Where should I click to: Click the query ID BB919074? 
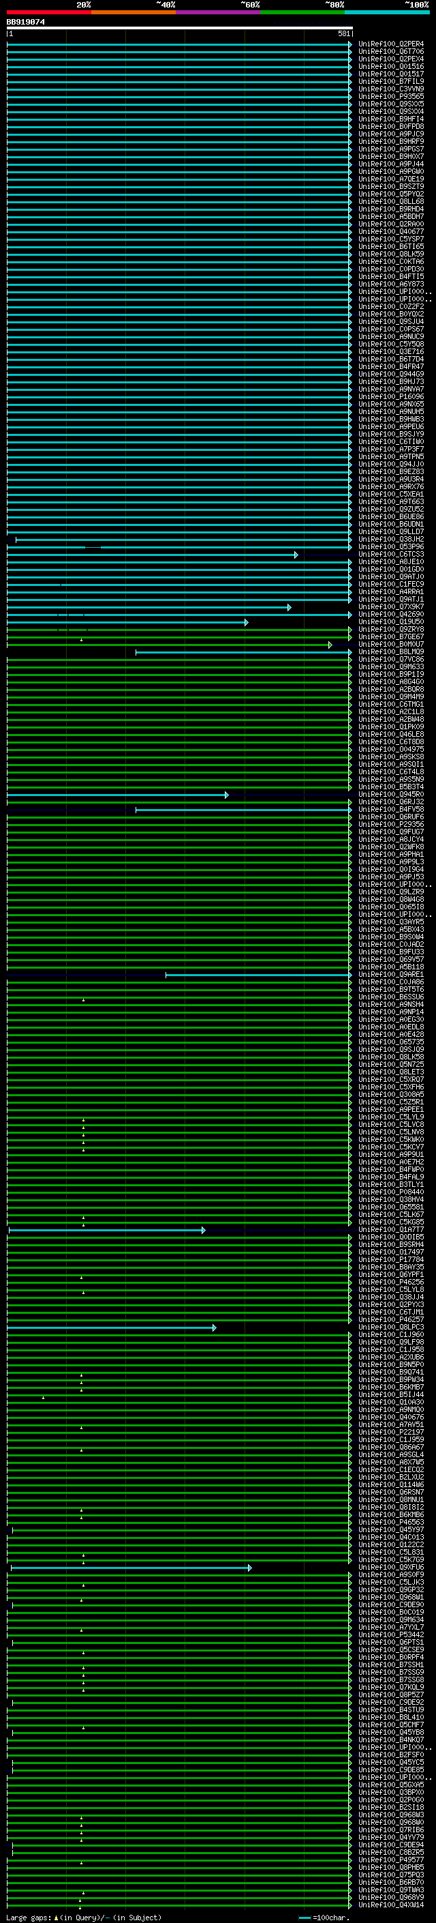click(25, 23)
